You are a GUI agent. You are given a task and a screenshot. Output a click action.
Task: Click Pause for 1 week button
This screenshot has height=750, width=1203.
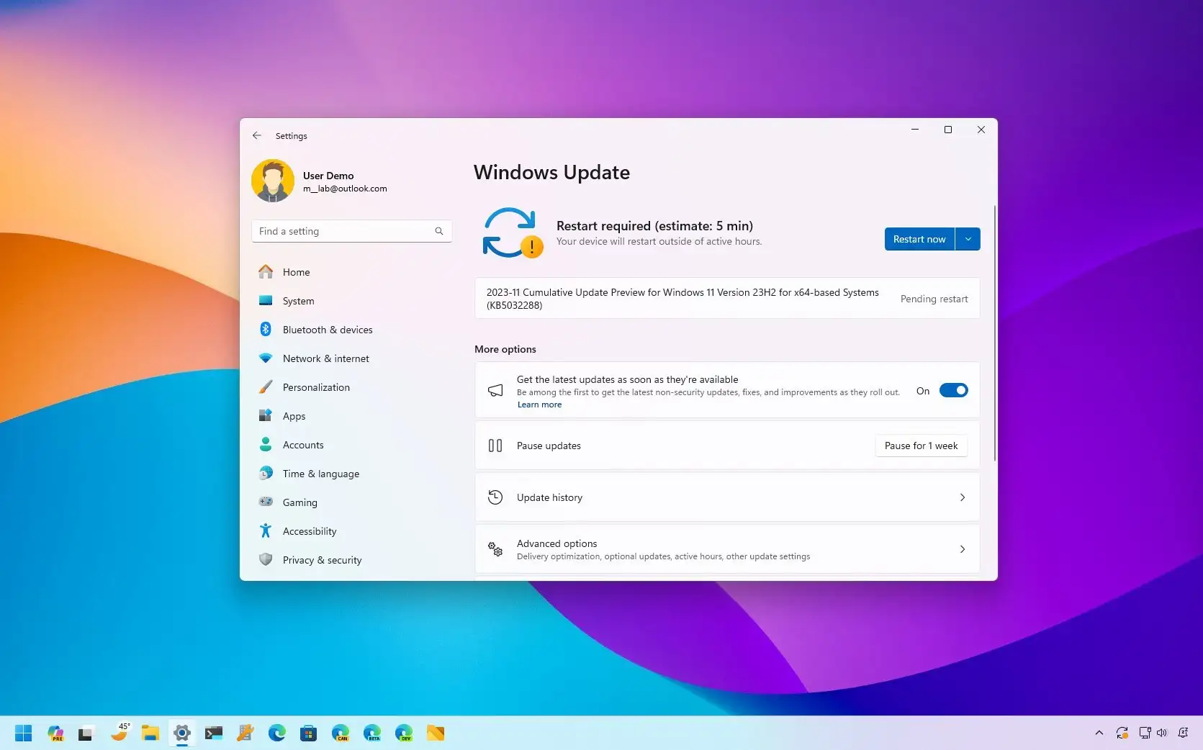pos(921,446)
